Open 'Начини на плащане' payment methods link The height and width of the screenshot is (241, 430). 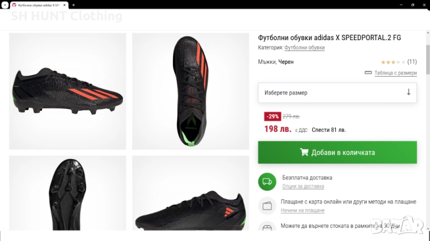tap(303, 210)
